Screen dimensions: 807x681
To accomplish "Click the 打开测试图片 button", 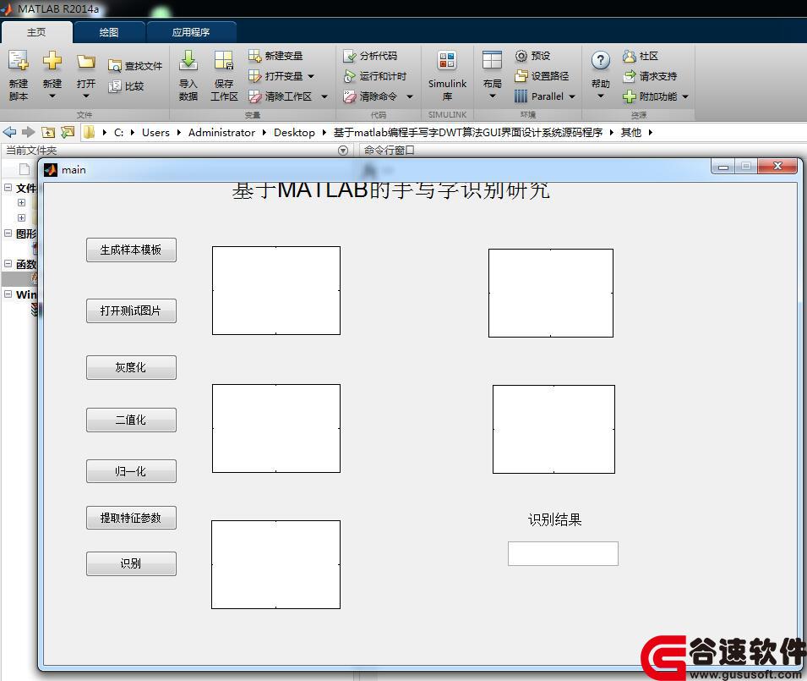I will pos(131,310).
